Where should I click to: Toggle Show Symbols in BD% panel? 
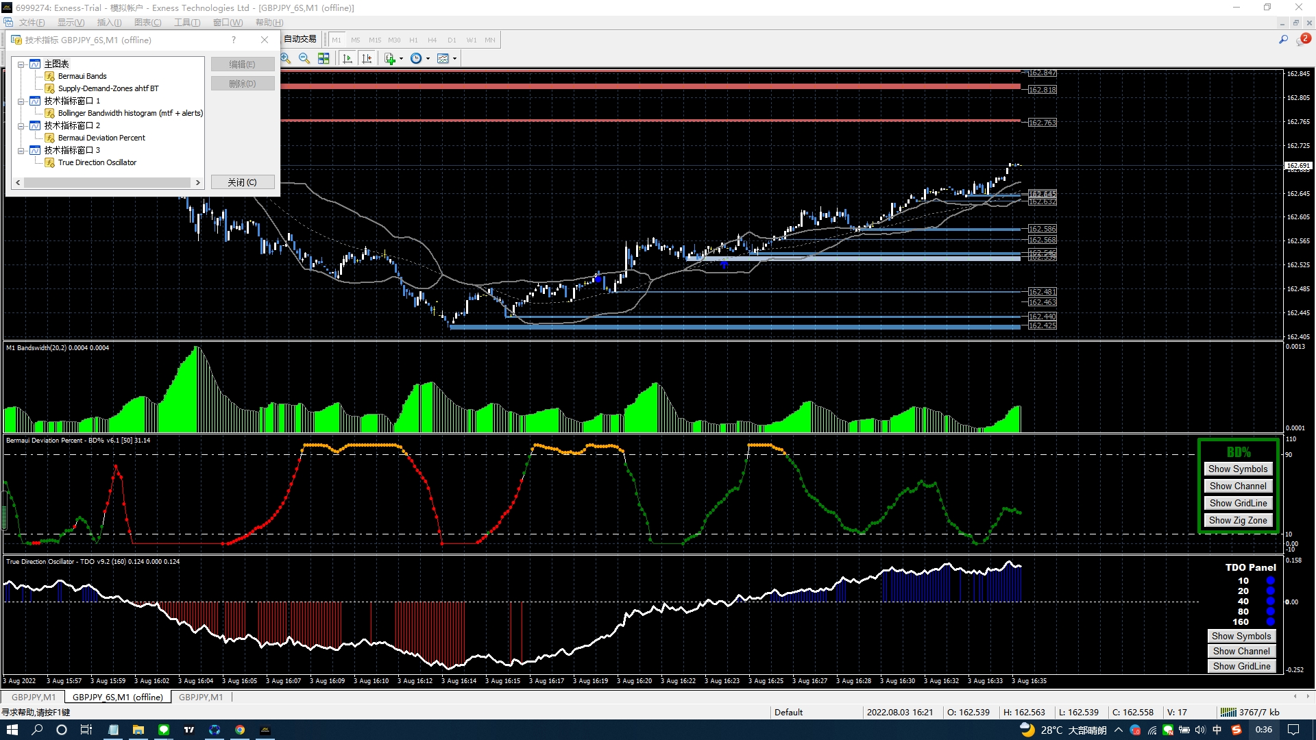(x=1237, y=469)
